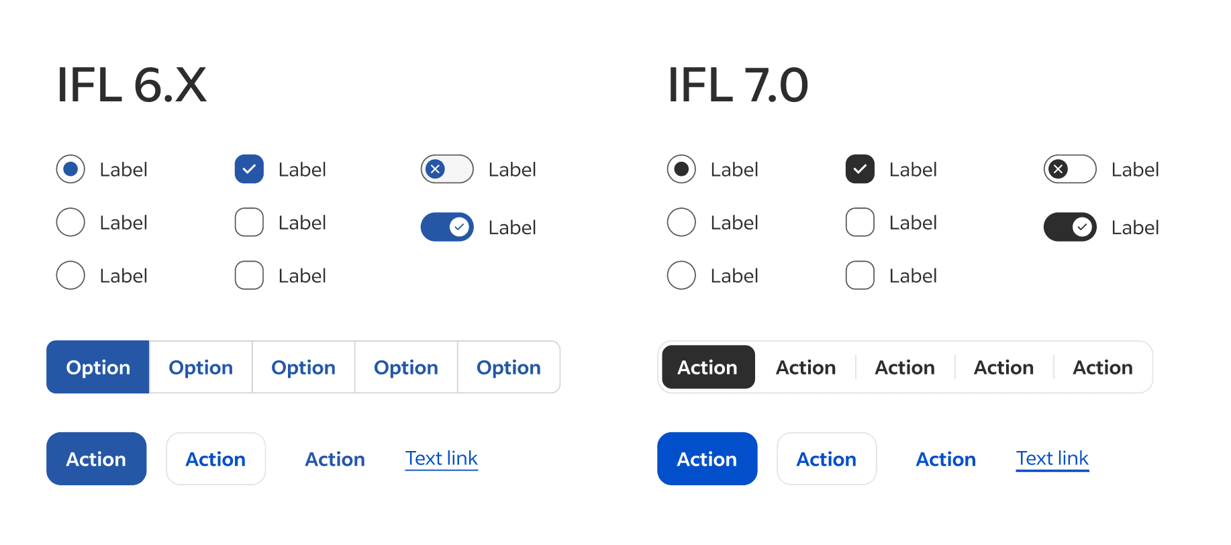Select the second empty radio button under IFL 6.X
The width and height of the screenshot is (1231, 545).
pos(70,275)
